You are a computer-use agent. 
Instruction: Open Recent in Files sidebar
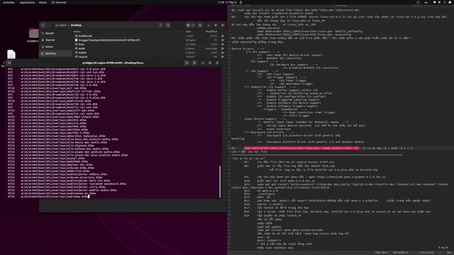tap(56, 33)
